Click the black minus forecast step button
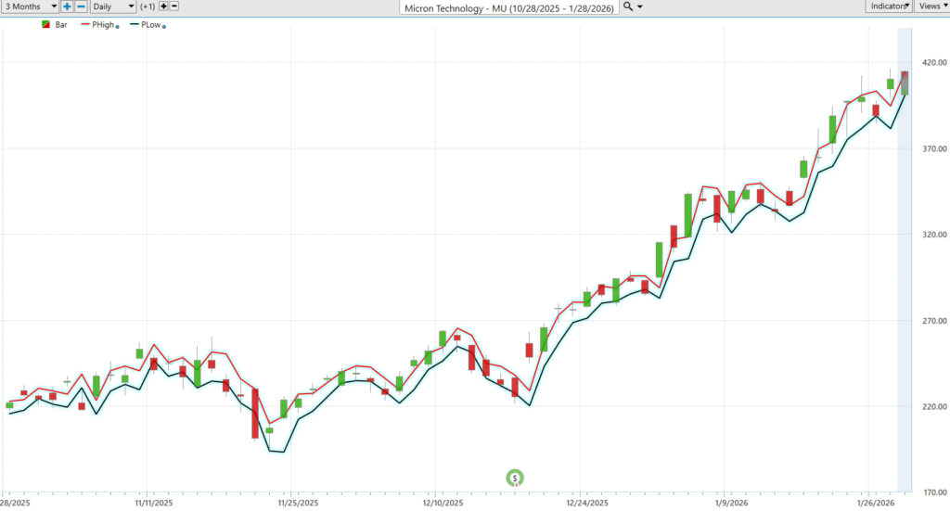This screenshot has width=950, height=511. pos(174,6)
